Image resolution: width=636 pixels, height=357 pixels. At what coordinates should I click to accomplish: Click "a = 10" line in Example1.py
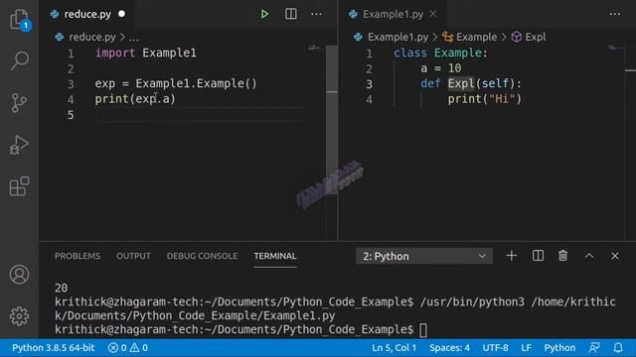pos(441,68)
